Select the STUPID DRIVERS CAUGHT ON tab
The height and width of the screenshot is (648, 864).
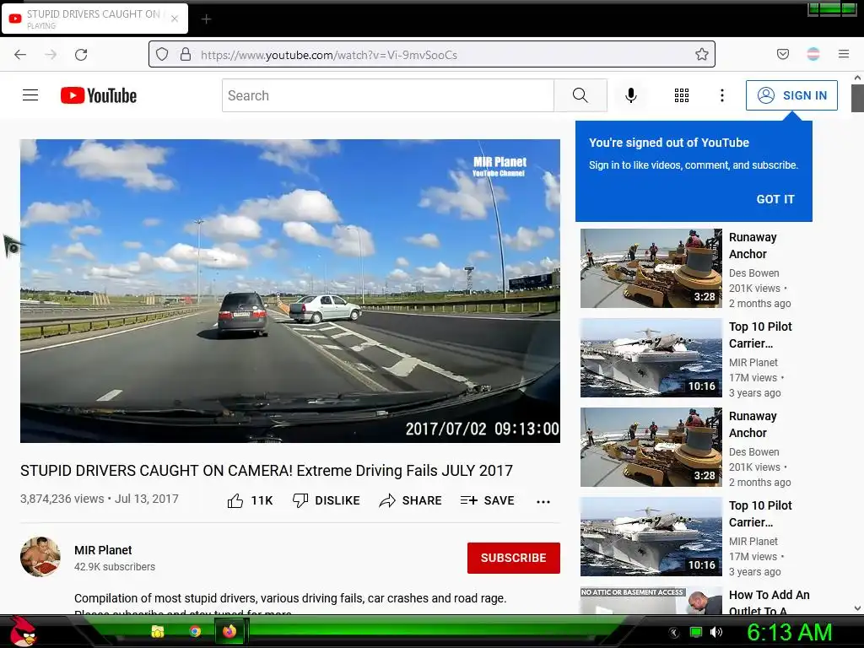pos(94,19)
